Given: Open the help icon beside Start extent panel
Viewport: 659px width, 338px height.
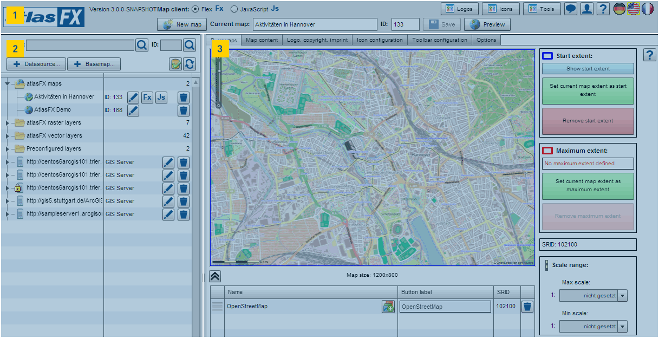Looking at the screenshot, I should (x=650, y=55).
